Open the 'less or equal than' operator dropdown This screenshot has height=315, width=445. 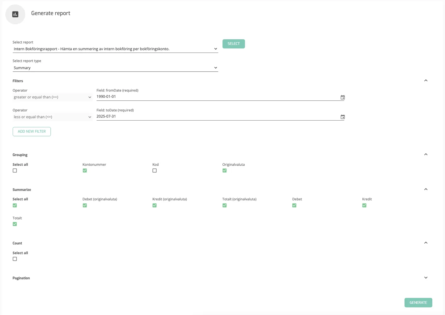[52, 117]
